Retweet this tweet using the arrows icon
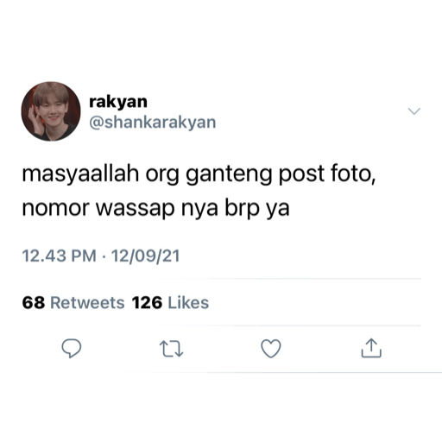Image resolution: width=442 pixels, height=442 pixels. [x=172, y=349]
